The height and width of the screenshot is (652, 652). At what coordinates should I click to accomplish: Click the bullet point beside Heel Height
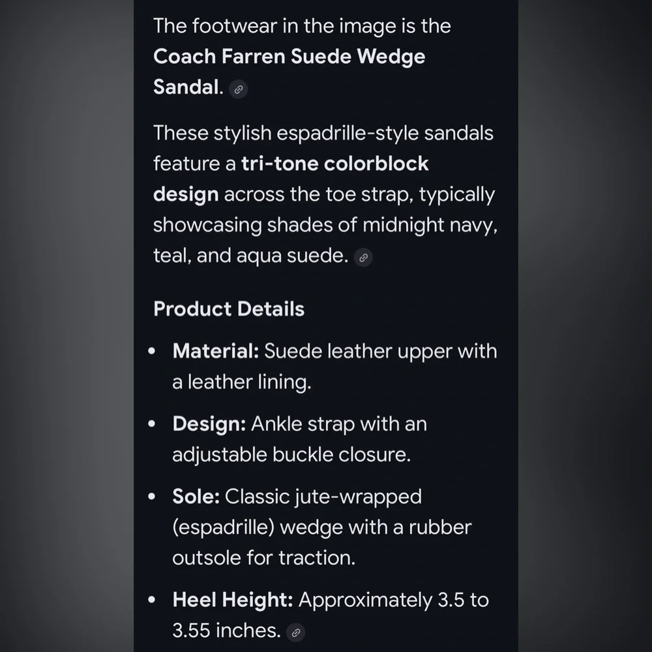(x=152, y=600)
